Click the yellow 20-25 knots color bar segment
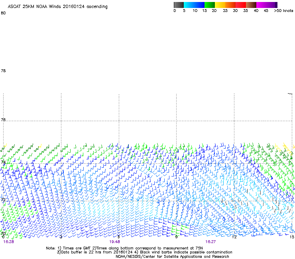 [220, 5]
